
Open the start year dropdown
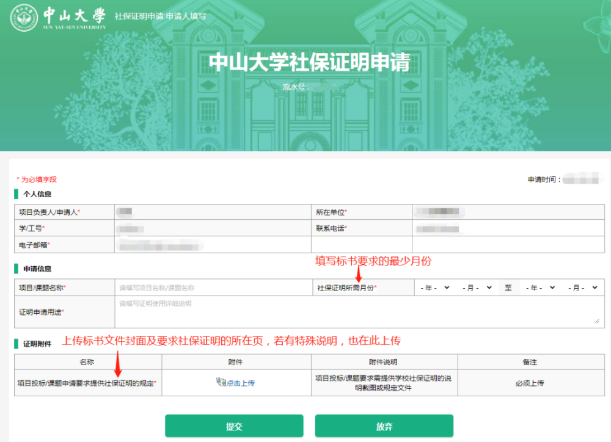click(x=435, y=288)
